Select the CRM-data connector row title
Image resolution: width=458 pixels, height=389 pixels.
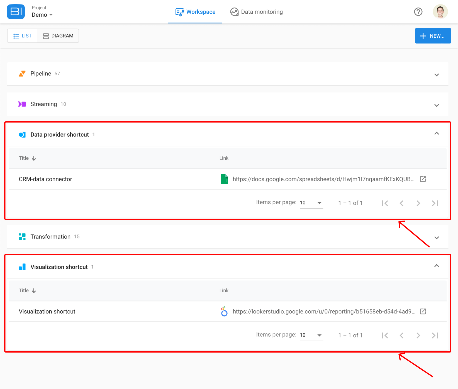point(45,179)
